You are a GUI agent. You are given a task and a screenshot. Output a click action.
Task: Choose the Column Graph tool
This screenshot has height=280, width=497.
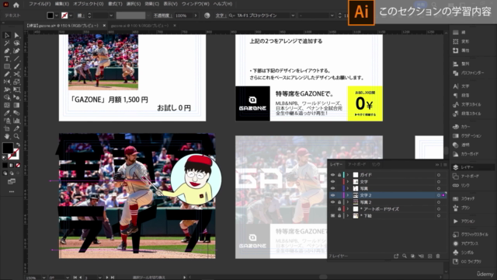click(x=16, y=121)
